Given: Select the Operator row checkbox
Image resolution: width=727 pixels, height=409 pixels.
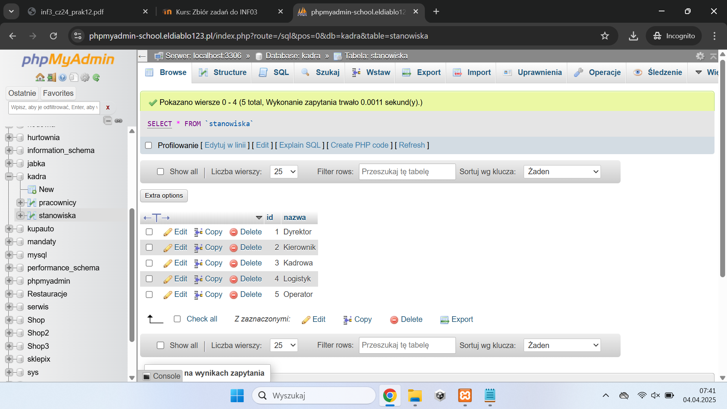Looking at the screenshot, I should coord(149,295).
